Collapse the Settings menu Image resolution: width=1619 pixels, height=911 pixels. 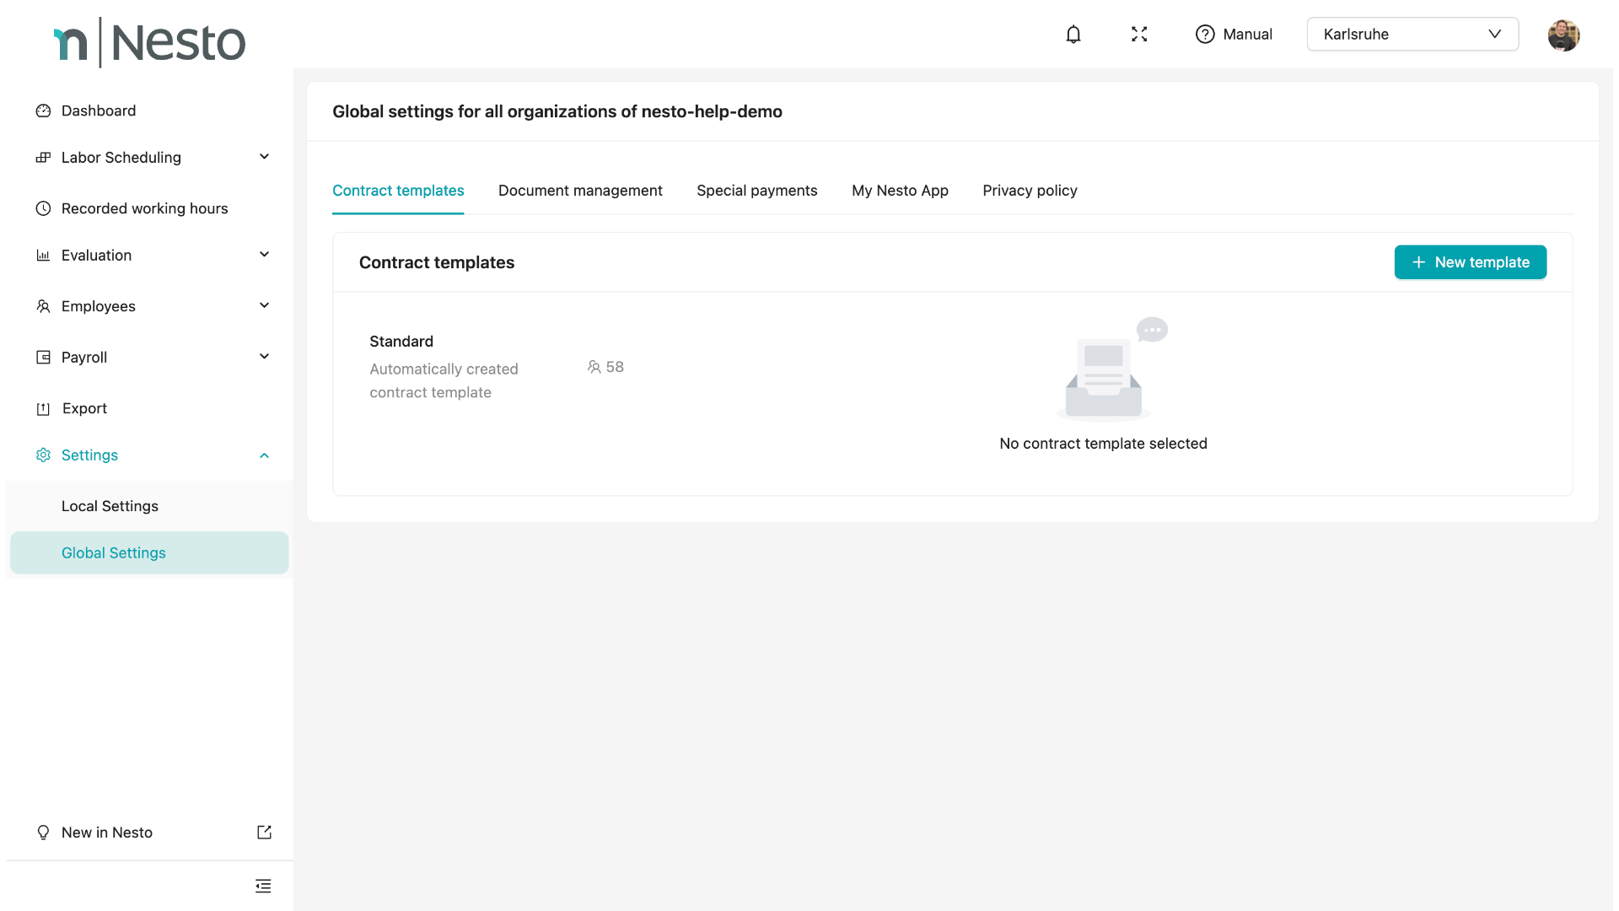264,455
